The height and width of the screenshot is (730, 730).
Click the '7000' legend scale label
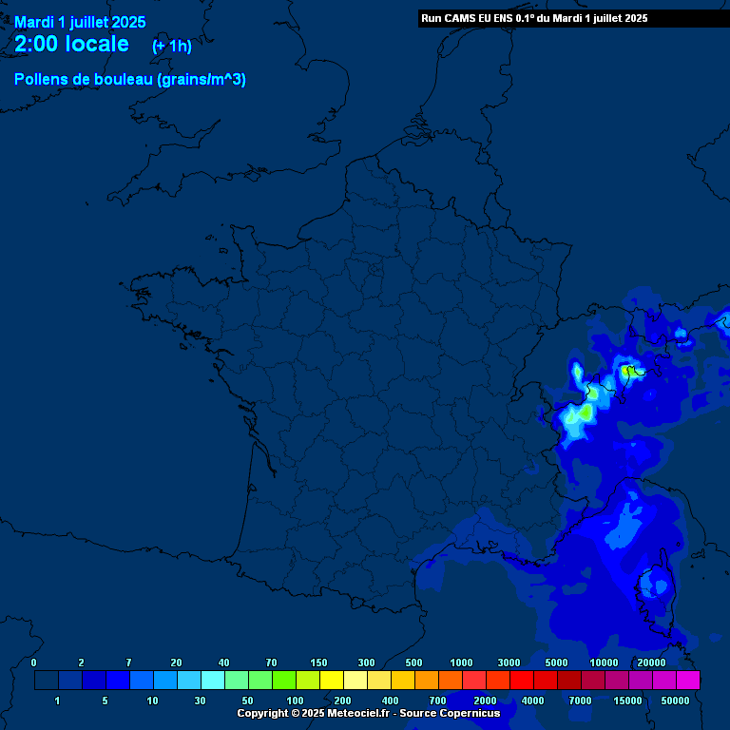pyautogui.click(x=580, y=701)
